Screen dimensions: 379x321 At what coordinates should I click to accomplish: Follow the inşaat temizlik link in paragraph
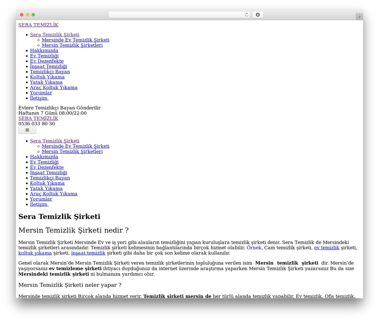88,253
